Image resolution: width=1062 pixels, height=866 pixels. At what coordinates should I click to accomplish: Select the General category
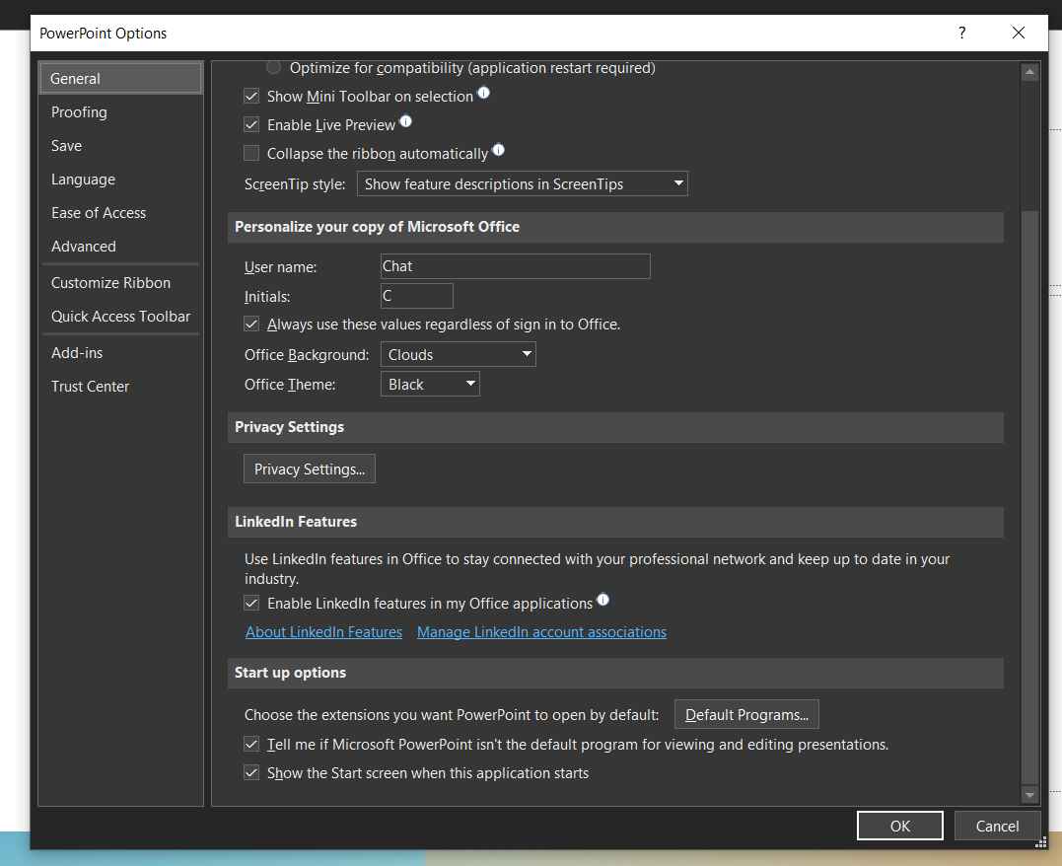(120, 79)
